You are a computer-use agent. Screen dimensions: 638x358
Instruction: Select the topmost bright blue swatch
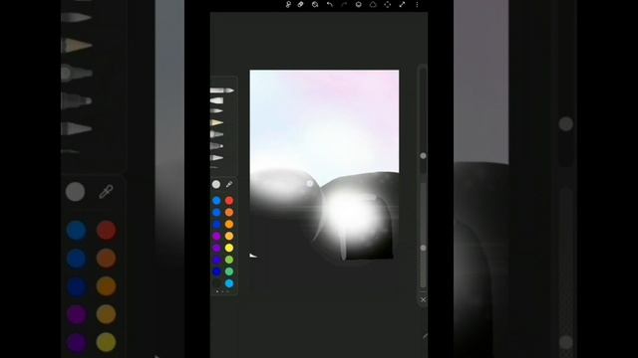216,201
